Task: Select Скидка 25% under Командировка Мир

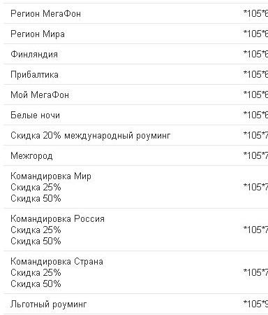Action: click(36, 187)
